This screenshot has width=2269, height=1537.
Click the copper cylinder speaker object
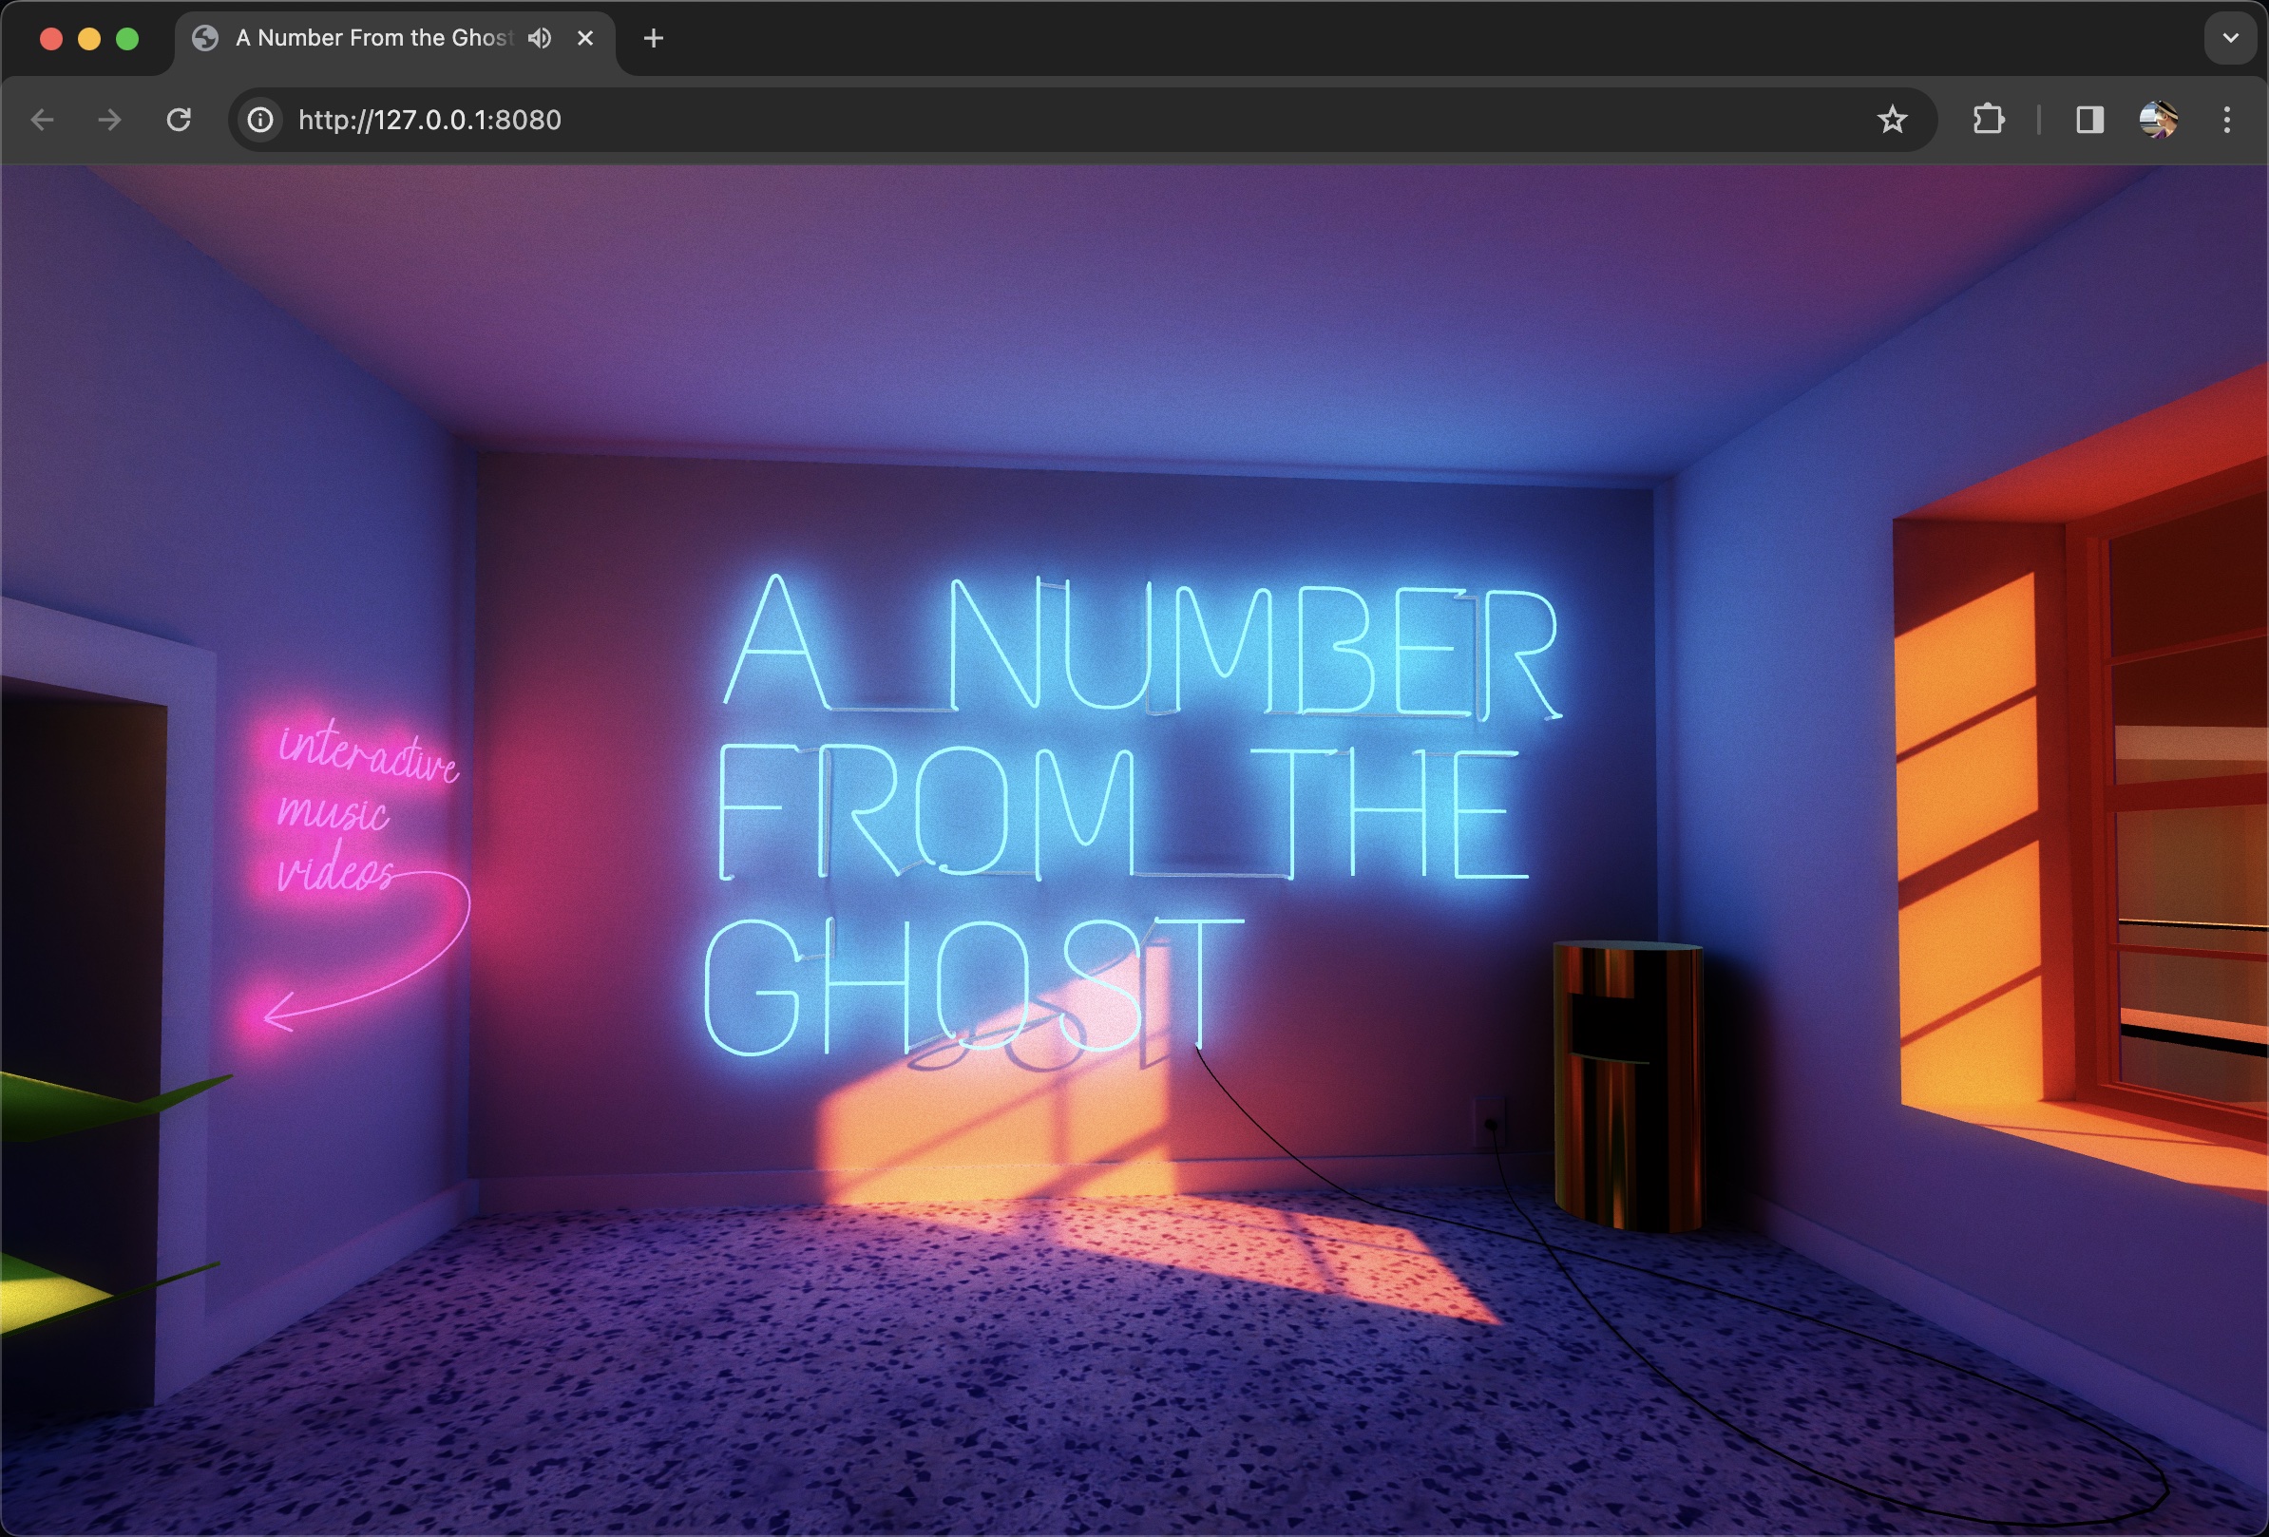coord(1627,1083)
